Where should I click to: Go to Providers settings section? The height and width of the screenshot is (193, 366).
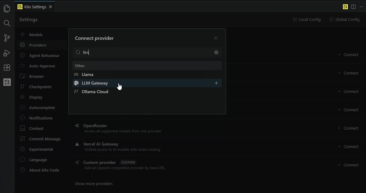[x=42, y=45]
